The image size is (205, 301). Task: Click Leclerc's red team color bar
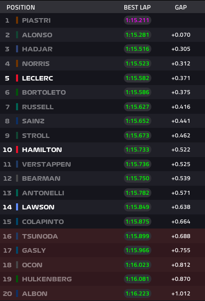coord(17,78)
